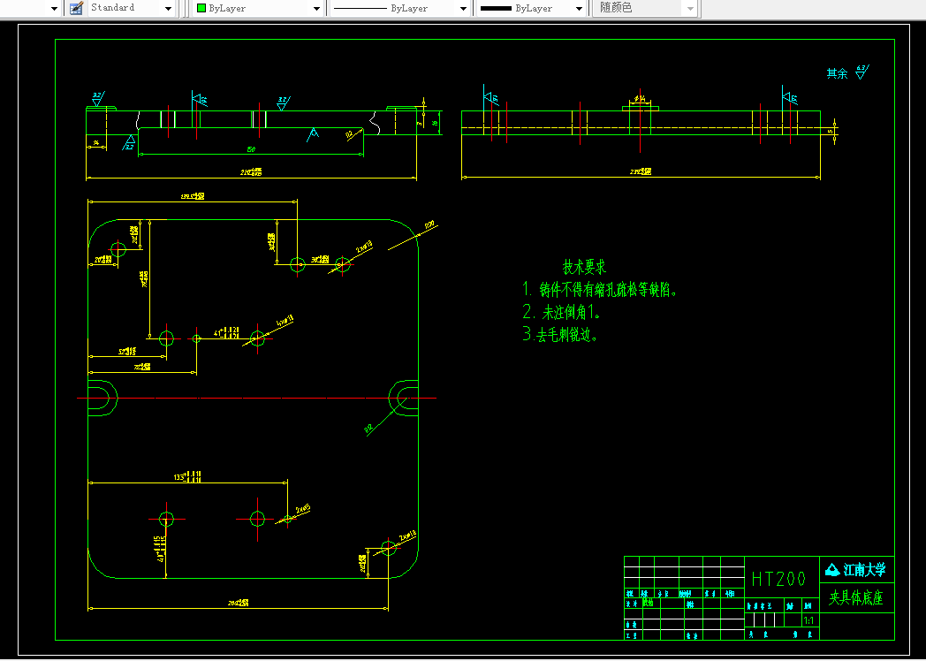Select the 技术要求 heading text

(584, 267)
